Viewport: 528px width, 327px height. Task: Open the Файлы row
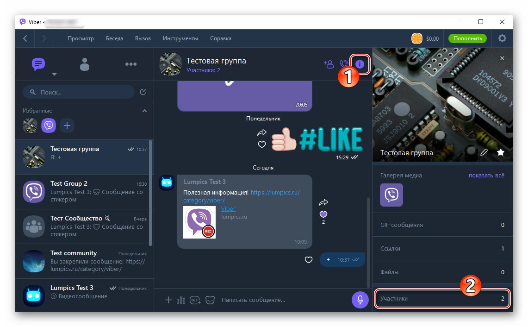[442, 272]
